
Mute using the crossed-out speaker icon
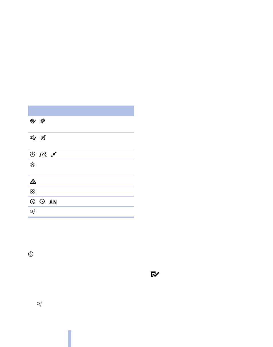coord(43,138)
